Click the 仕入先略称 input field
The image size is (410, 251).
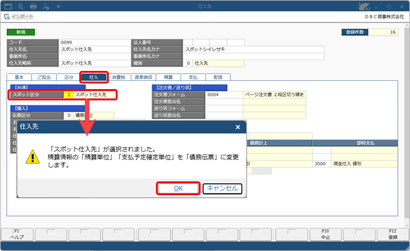point(94,63)
